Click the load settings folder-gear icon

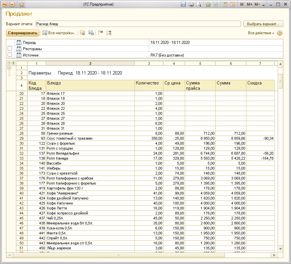click(x=83, y=33)
